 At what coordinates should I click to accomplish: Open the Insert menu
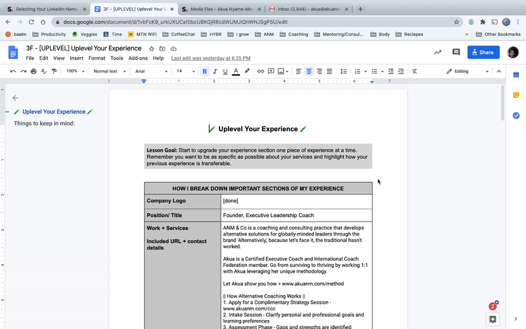point(77,58)
